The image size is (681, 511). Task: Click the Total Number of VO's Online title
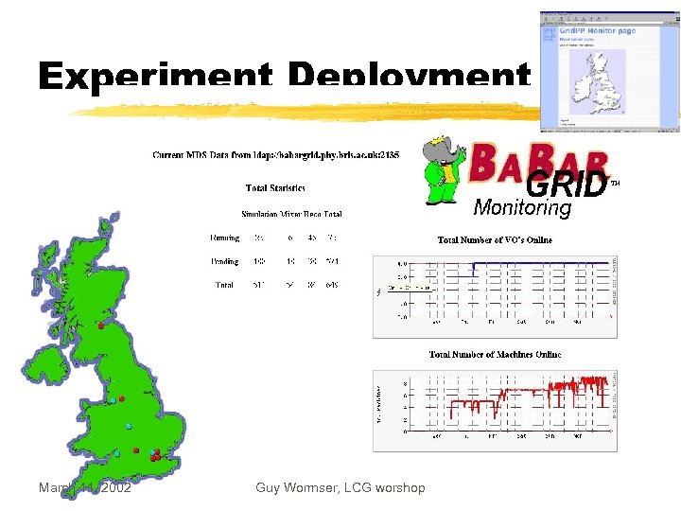click(x=495, y=239)
